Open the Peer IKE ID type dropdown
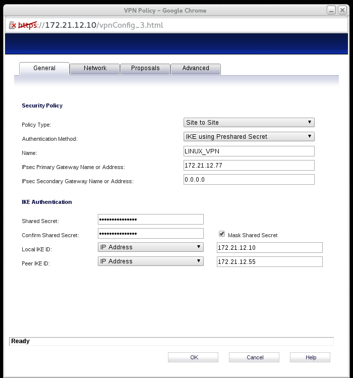 (x=151, y=261)
